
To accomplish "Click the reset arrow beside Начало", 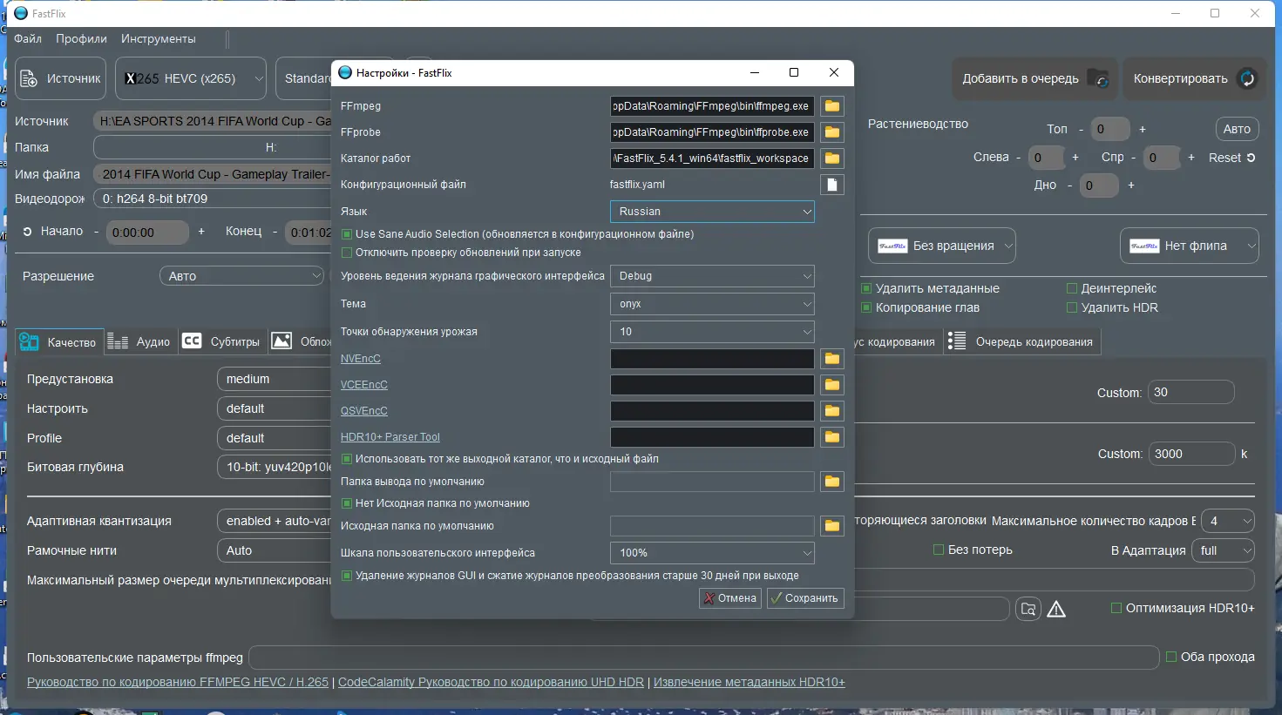I will [27, 232].
